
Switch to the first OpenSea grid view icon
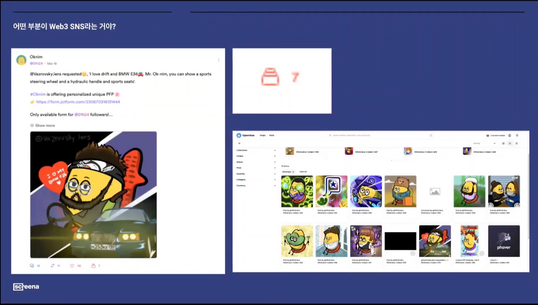point(504,143)
